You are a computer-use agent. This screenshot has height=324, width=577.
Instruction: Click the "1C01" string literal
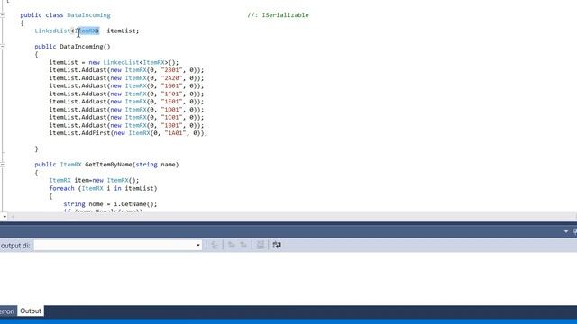tap(172, 117)
